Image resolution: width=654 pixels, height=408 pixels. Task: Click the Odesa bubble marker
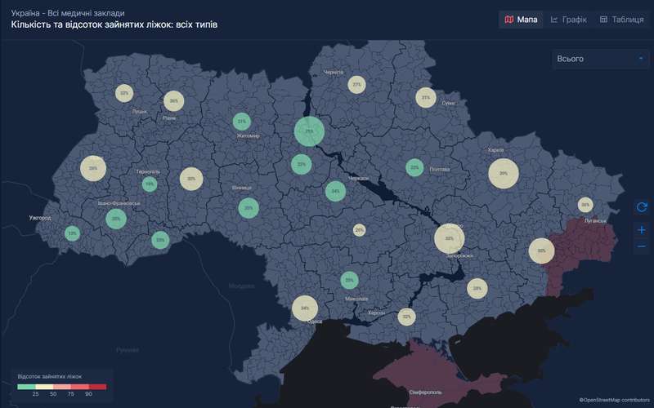click(x=305, y=308)
